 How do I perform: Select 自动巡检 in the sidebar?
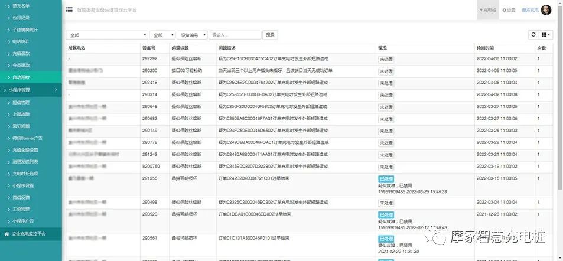21,77
